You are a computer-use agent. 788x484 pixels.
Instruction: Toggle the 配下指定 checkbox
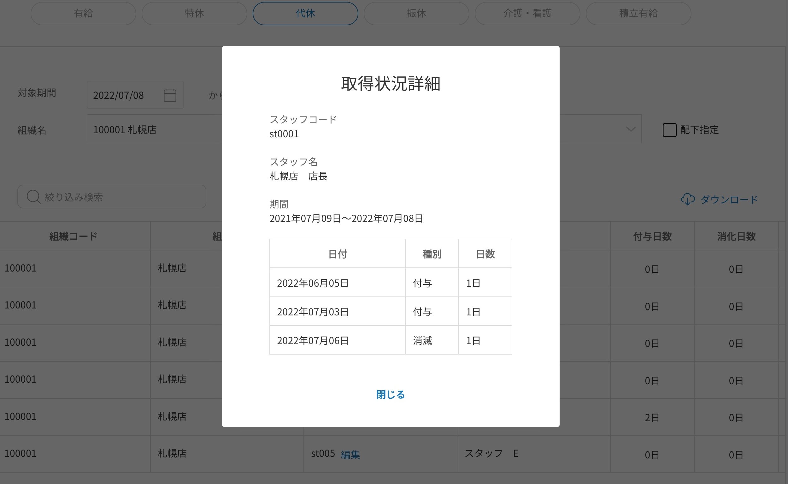click(669, 130)
